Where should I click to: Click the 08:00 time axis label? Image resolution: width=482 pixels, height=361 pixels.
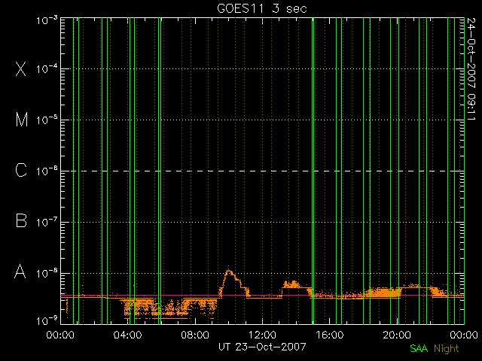pyautogui.click(x=195, y=335)
